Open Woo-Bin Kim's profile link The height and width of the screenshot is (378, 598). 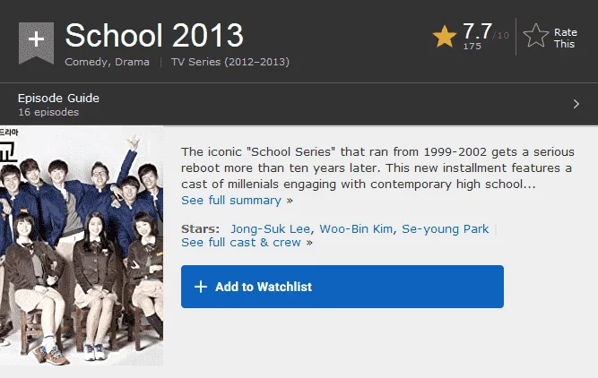tap(356, 228)
